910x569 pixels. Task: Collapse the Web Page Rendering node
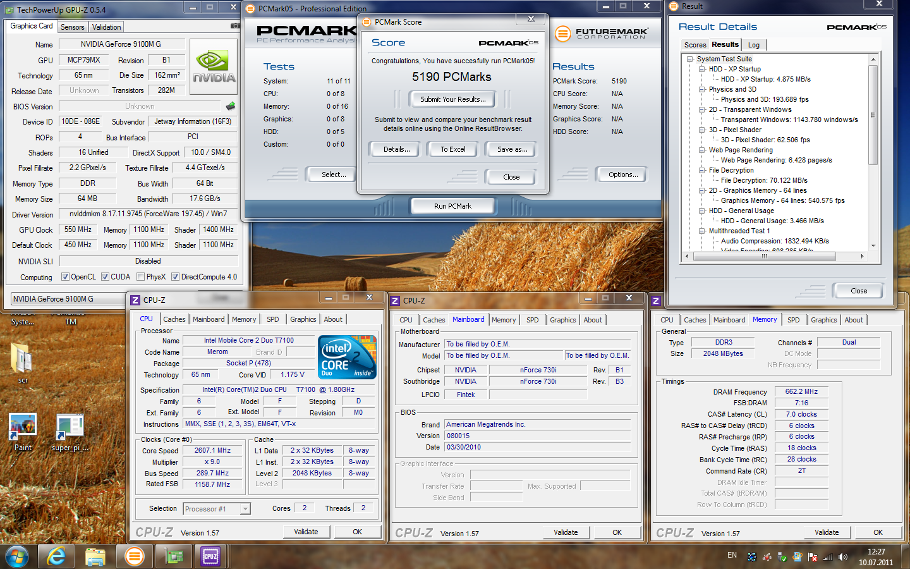(x=701, y=150)
